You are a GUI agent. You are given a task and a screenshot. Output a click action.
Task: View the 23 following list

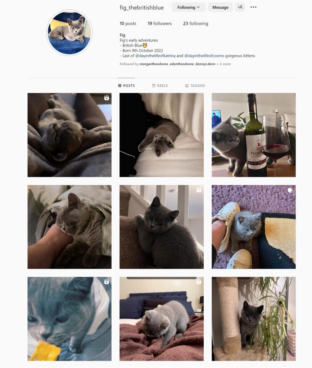[x=196, y=23]
